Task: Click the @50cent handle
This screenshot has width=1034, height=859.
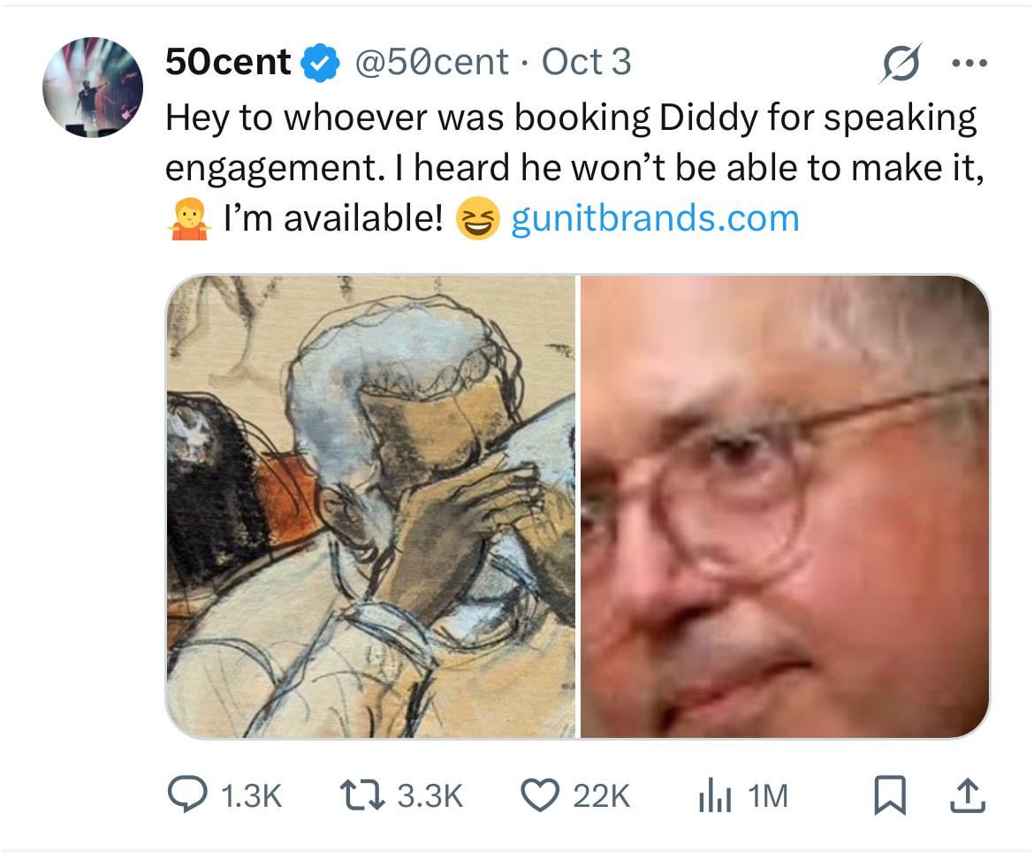Action: click(x=431, y=62)
